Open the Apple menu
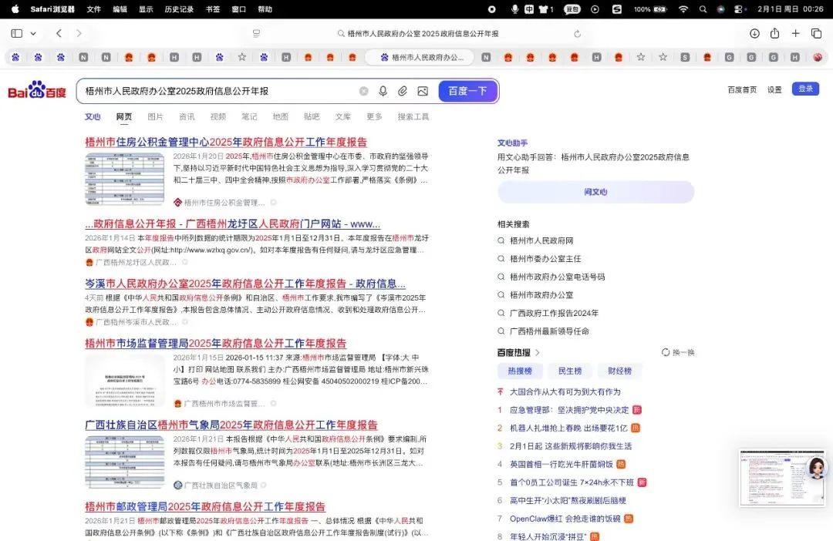This screenshot has height=541, width=833. click(x=15, y=9)
